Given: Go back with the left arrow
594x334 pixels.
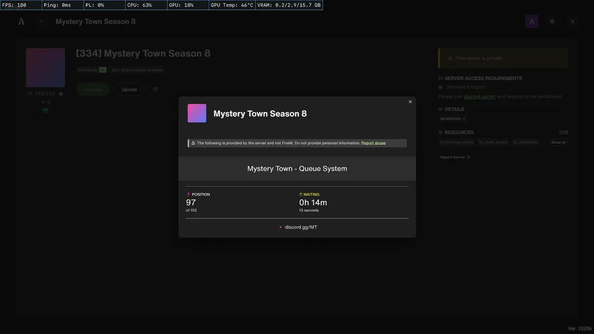Looking at the screenshot, I should click(x=42, y=21).
